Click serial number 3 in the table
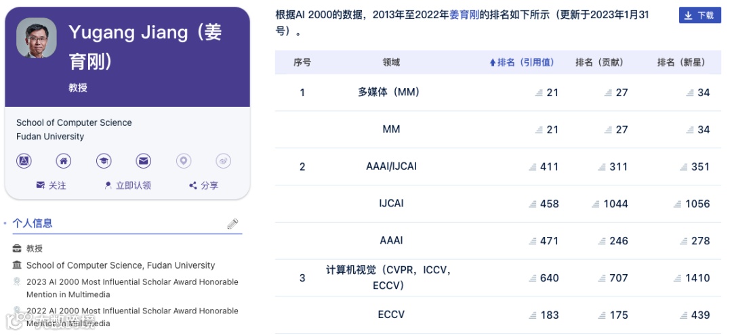732x335 pixels. [302, 278]
